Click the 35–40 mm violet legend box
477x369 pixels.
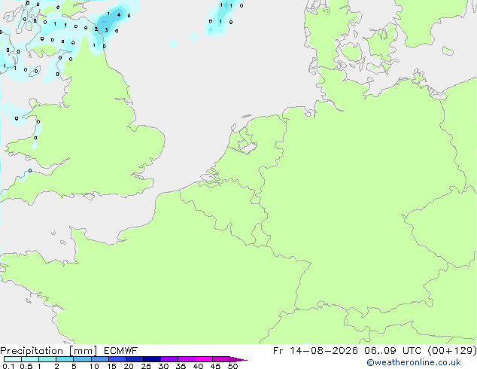[186, 359]
